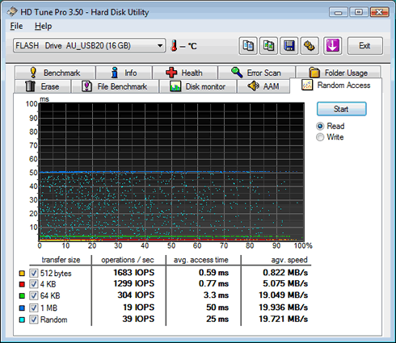Click the thermometer temperature icon
Viewport: 396px width, 343px height.
(174, 46)
